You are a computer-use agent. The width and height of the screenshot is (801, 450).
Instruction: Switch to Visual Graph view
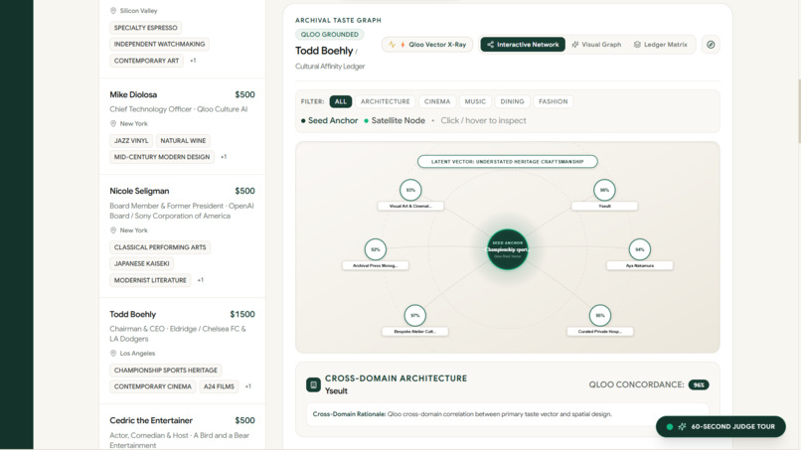tap(596, 45)
